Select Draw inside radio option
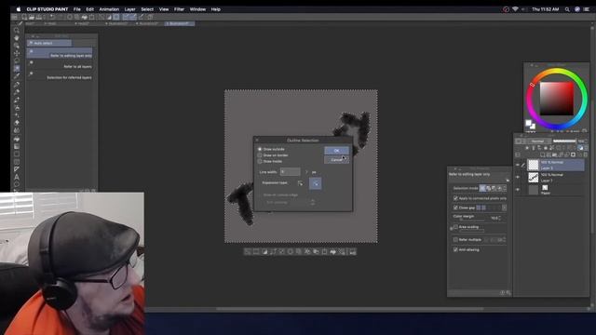Viewport: 596px width, 335px height. (260, 161)
